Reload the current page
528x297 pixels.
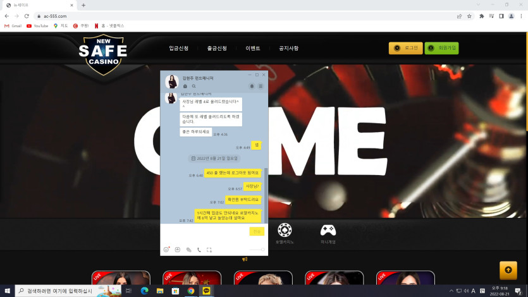point(27,16)
